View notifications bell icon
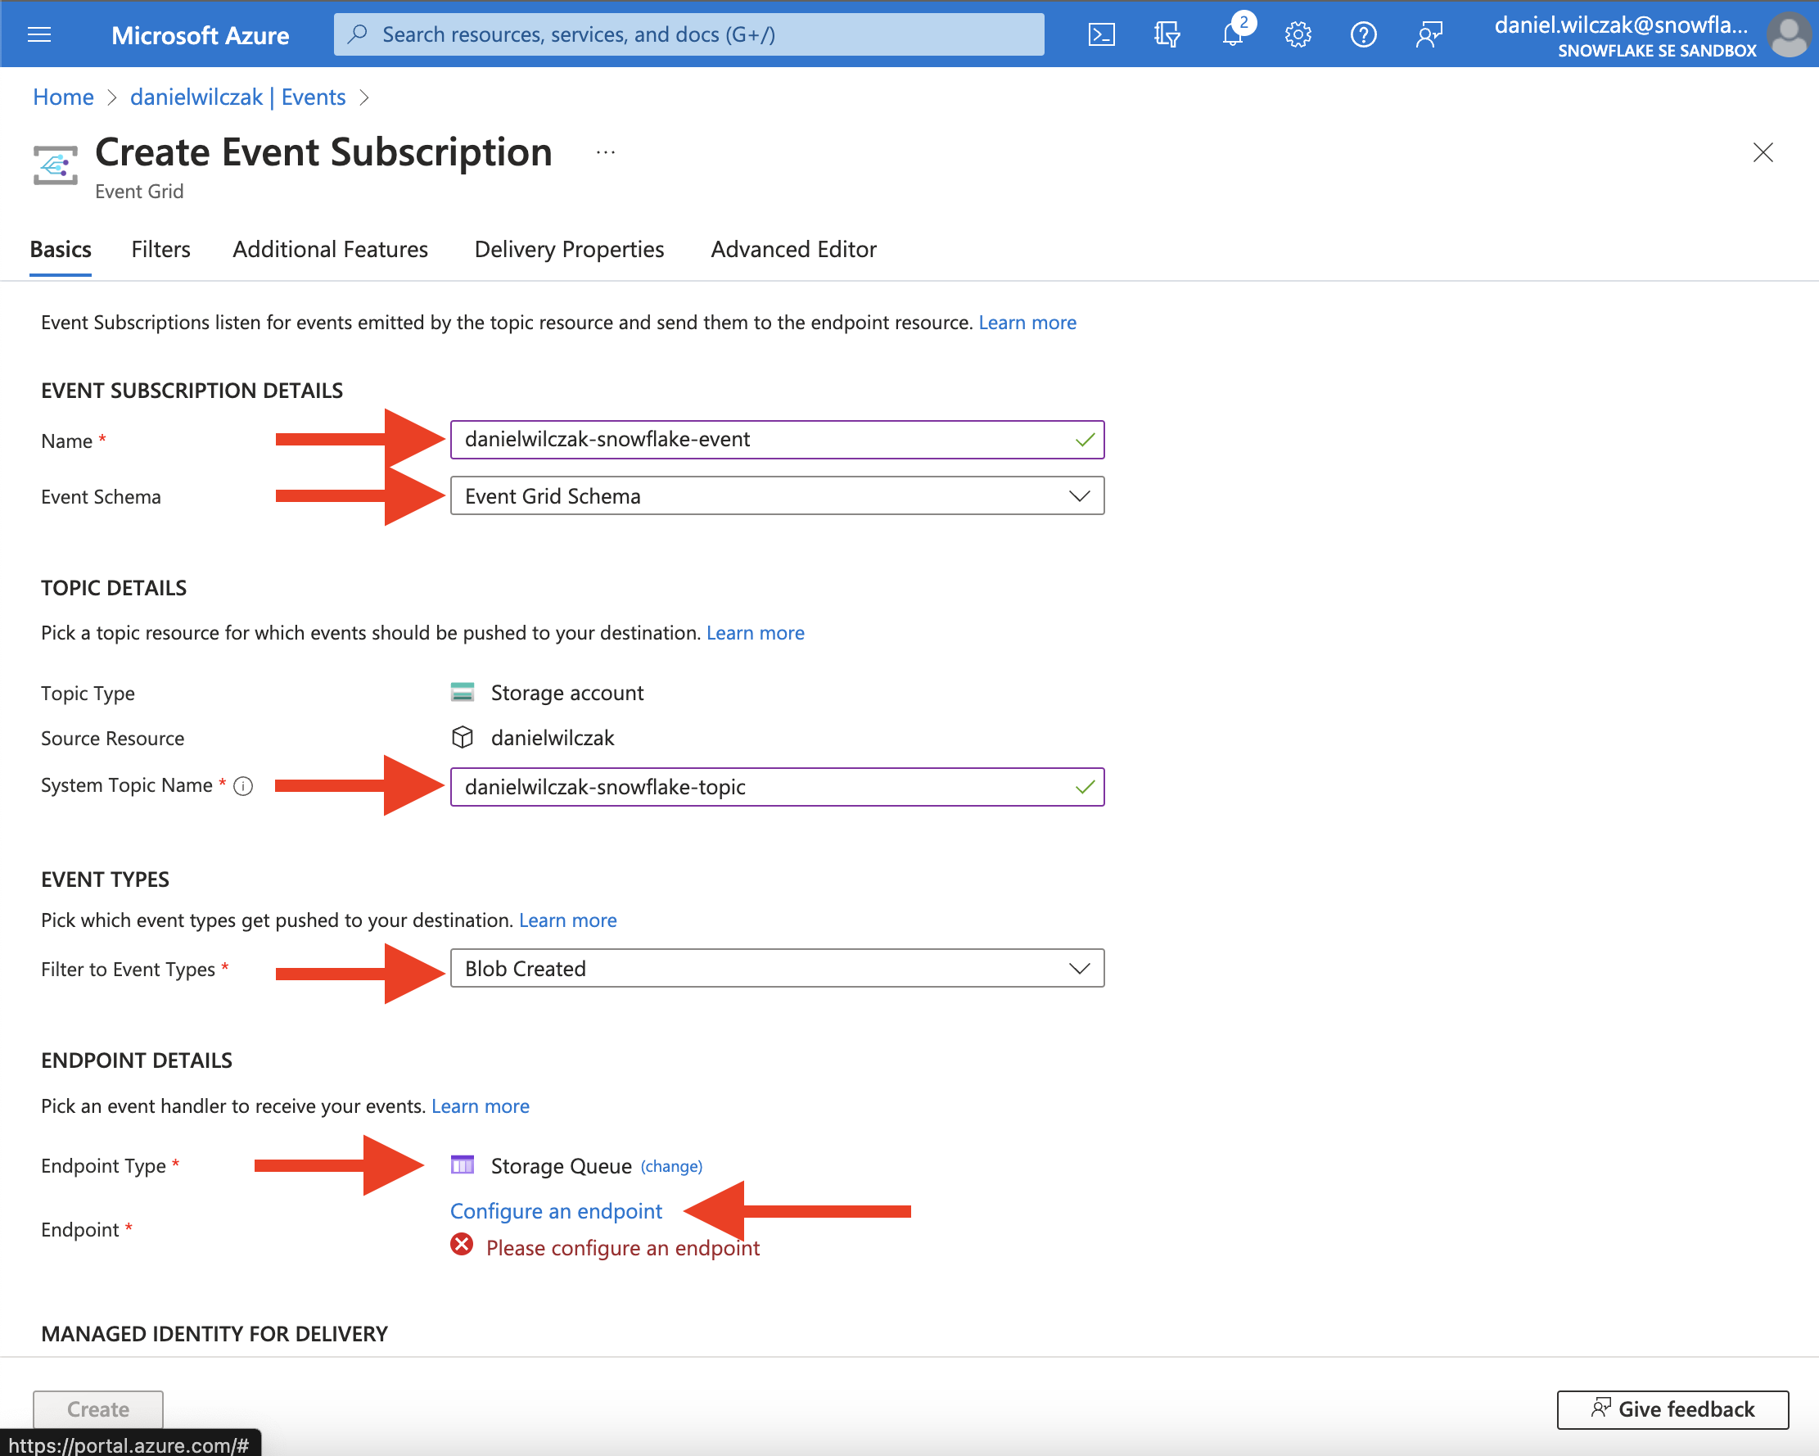The height and width of the screenshot is (1456, 1819). [1233, 34]
